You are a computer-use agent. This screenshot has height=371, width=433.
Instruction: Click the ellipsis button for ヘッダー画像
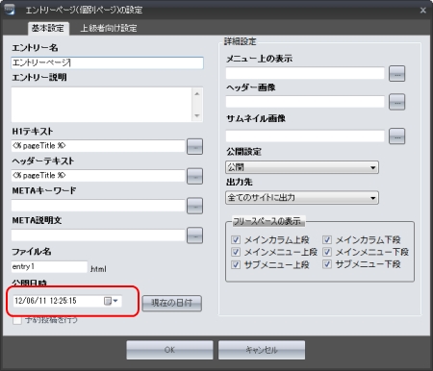pyautogui.click(x=397, y=102)
